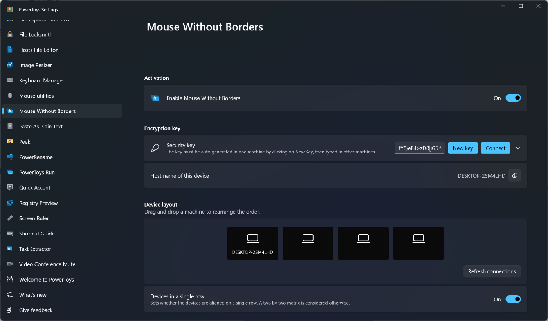548x321 pixels.
Task: Open Welcome to PowerToys page
Action: pos(62,280)
